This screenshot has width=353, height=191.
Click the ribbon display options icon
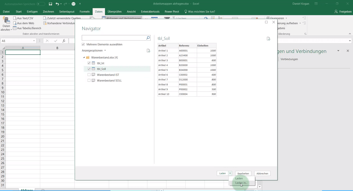(x=316, y=4)
